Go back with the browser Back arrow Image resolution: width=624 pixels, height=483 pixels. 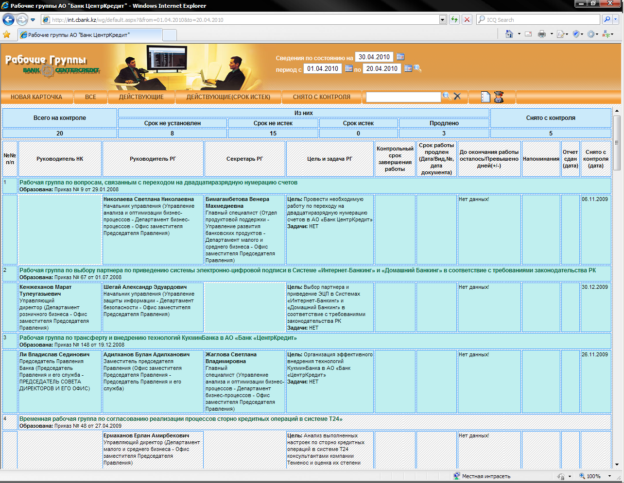[x=8, y=19]
